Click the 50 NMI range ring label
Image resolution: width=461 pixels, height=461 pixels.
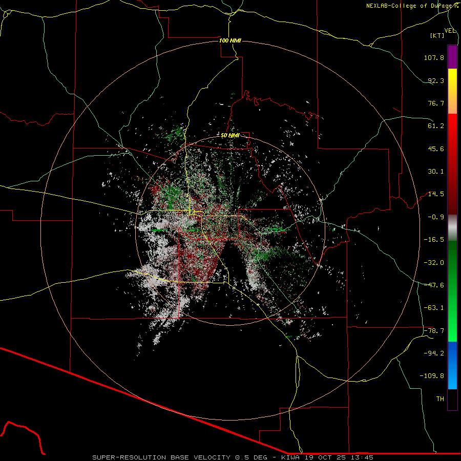(230, 135)
